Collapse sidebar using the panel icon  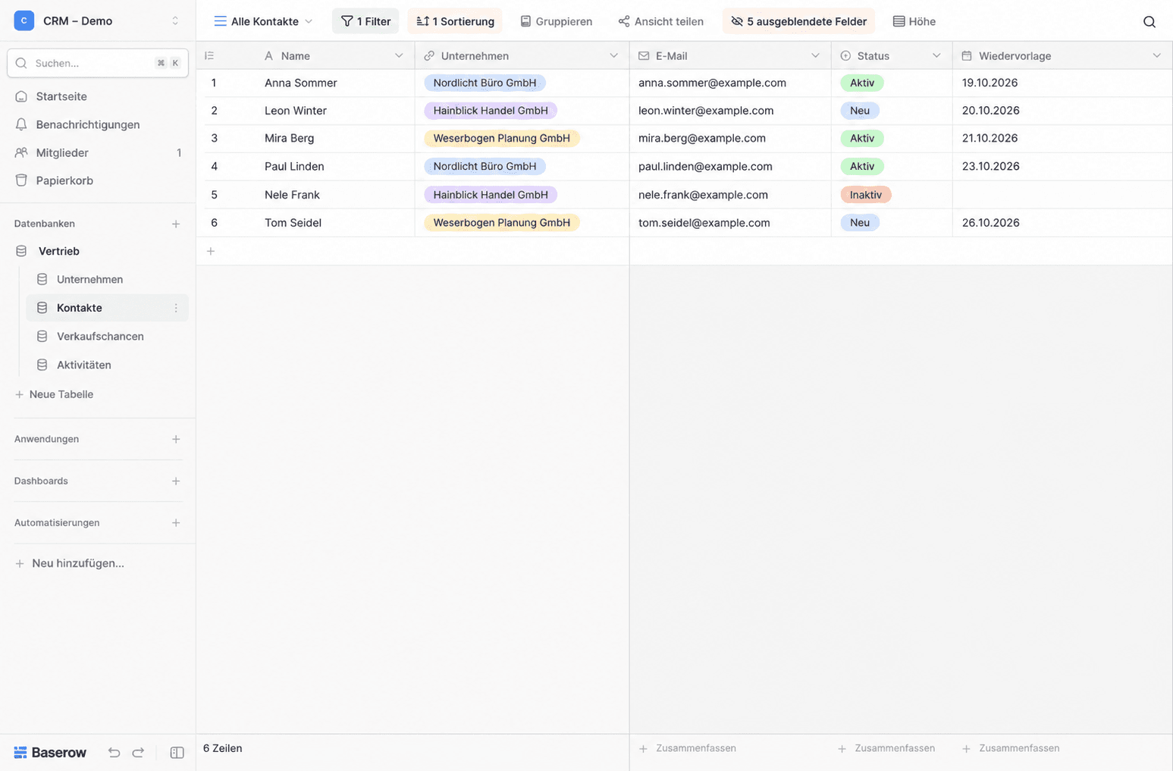(177, 753)
